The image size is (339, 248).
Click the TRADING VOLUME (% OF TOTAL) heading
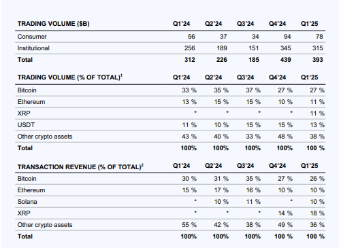click(x=69, y=77)
